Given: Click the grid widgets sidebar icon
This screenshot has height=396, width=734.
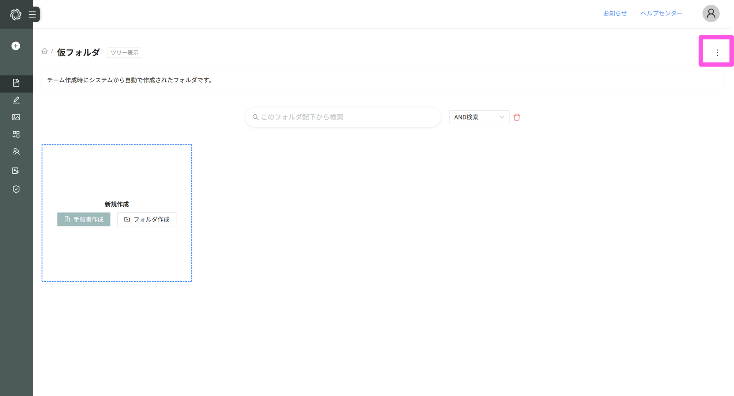Looking at the screenshot, I should point(16,134).
